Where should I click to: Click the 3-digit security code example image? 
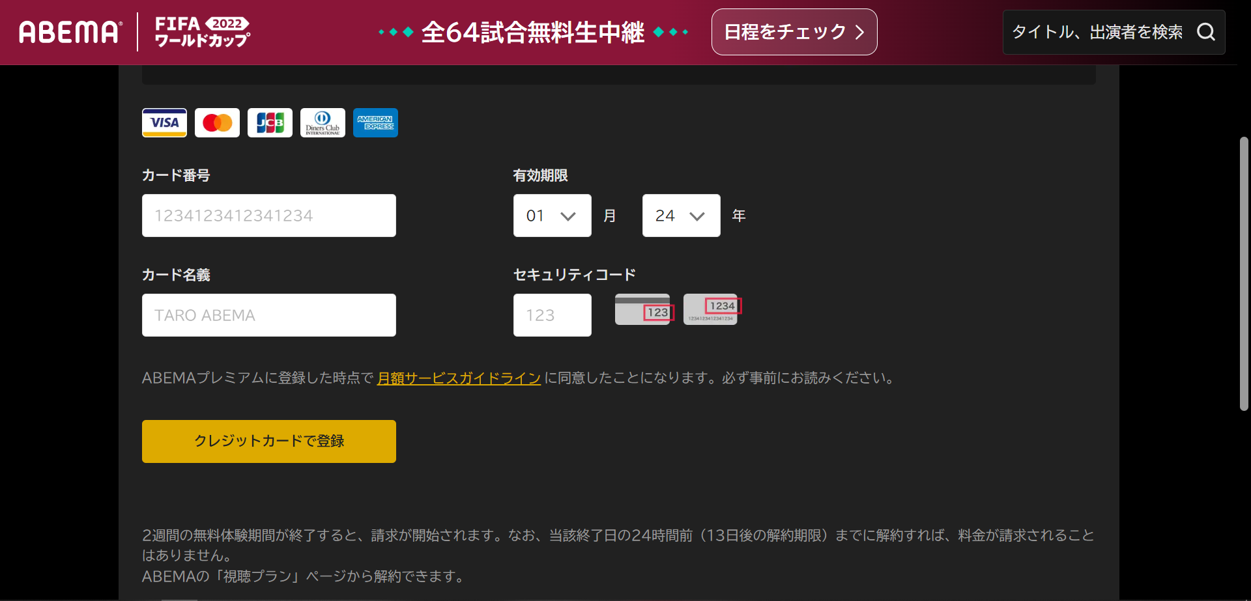coord(644,309)
